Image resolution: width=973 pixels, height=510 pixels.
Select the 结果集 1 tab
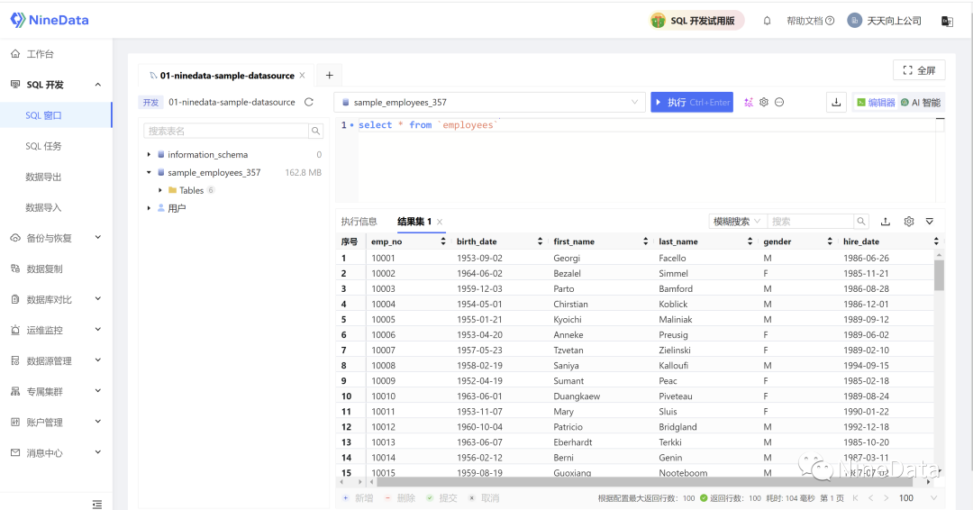(414, 222)
